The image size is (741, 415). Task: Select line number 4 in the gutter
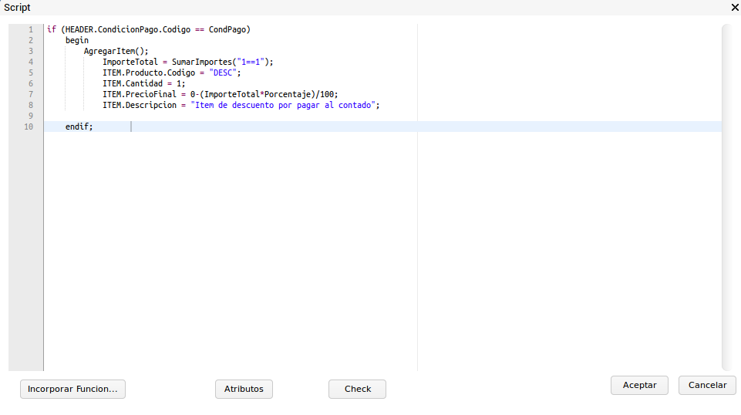click(30, 62)
